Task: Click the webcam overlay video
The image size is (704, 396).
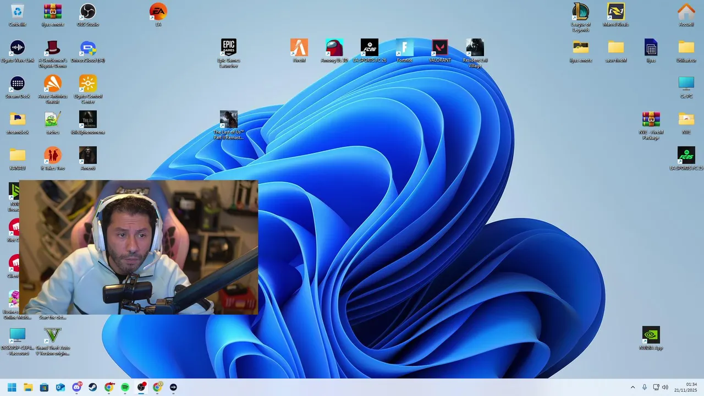Action: click(x=139, y=248)
